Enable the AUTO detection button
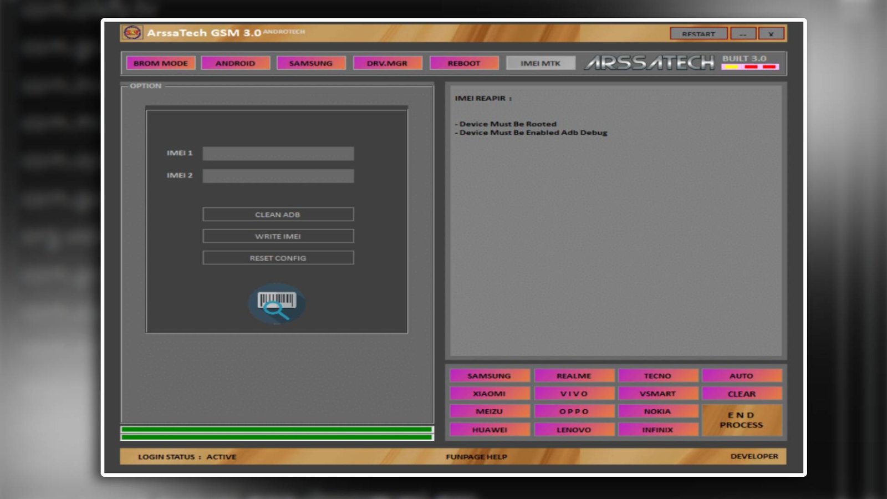The width and height of the screenshot is (887, 499). [741, 376]
